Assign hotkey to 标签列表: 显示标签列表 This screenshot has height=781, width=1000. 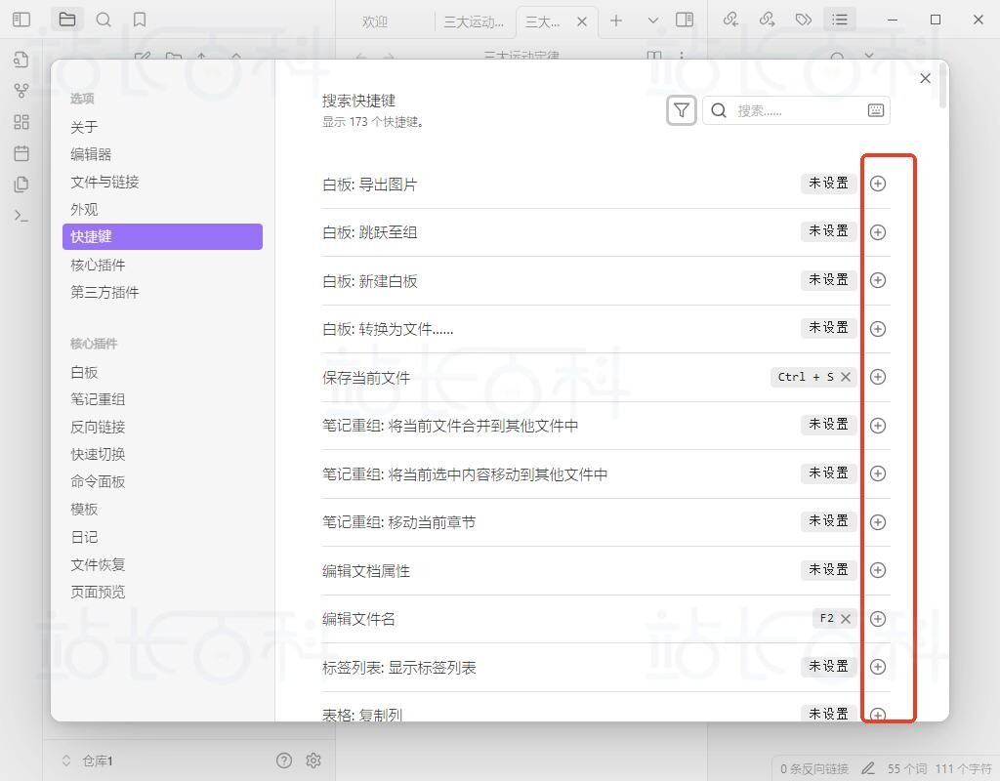(878, 667)
